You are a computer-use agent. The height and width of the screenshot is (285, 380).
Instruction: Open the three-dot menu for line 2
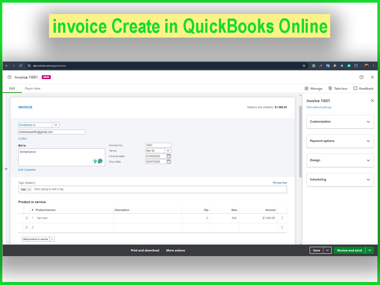point(282,227)
